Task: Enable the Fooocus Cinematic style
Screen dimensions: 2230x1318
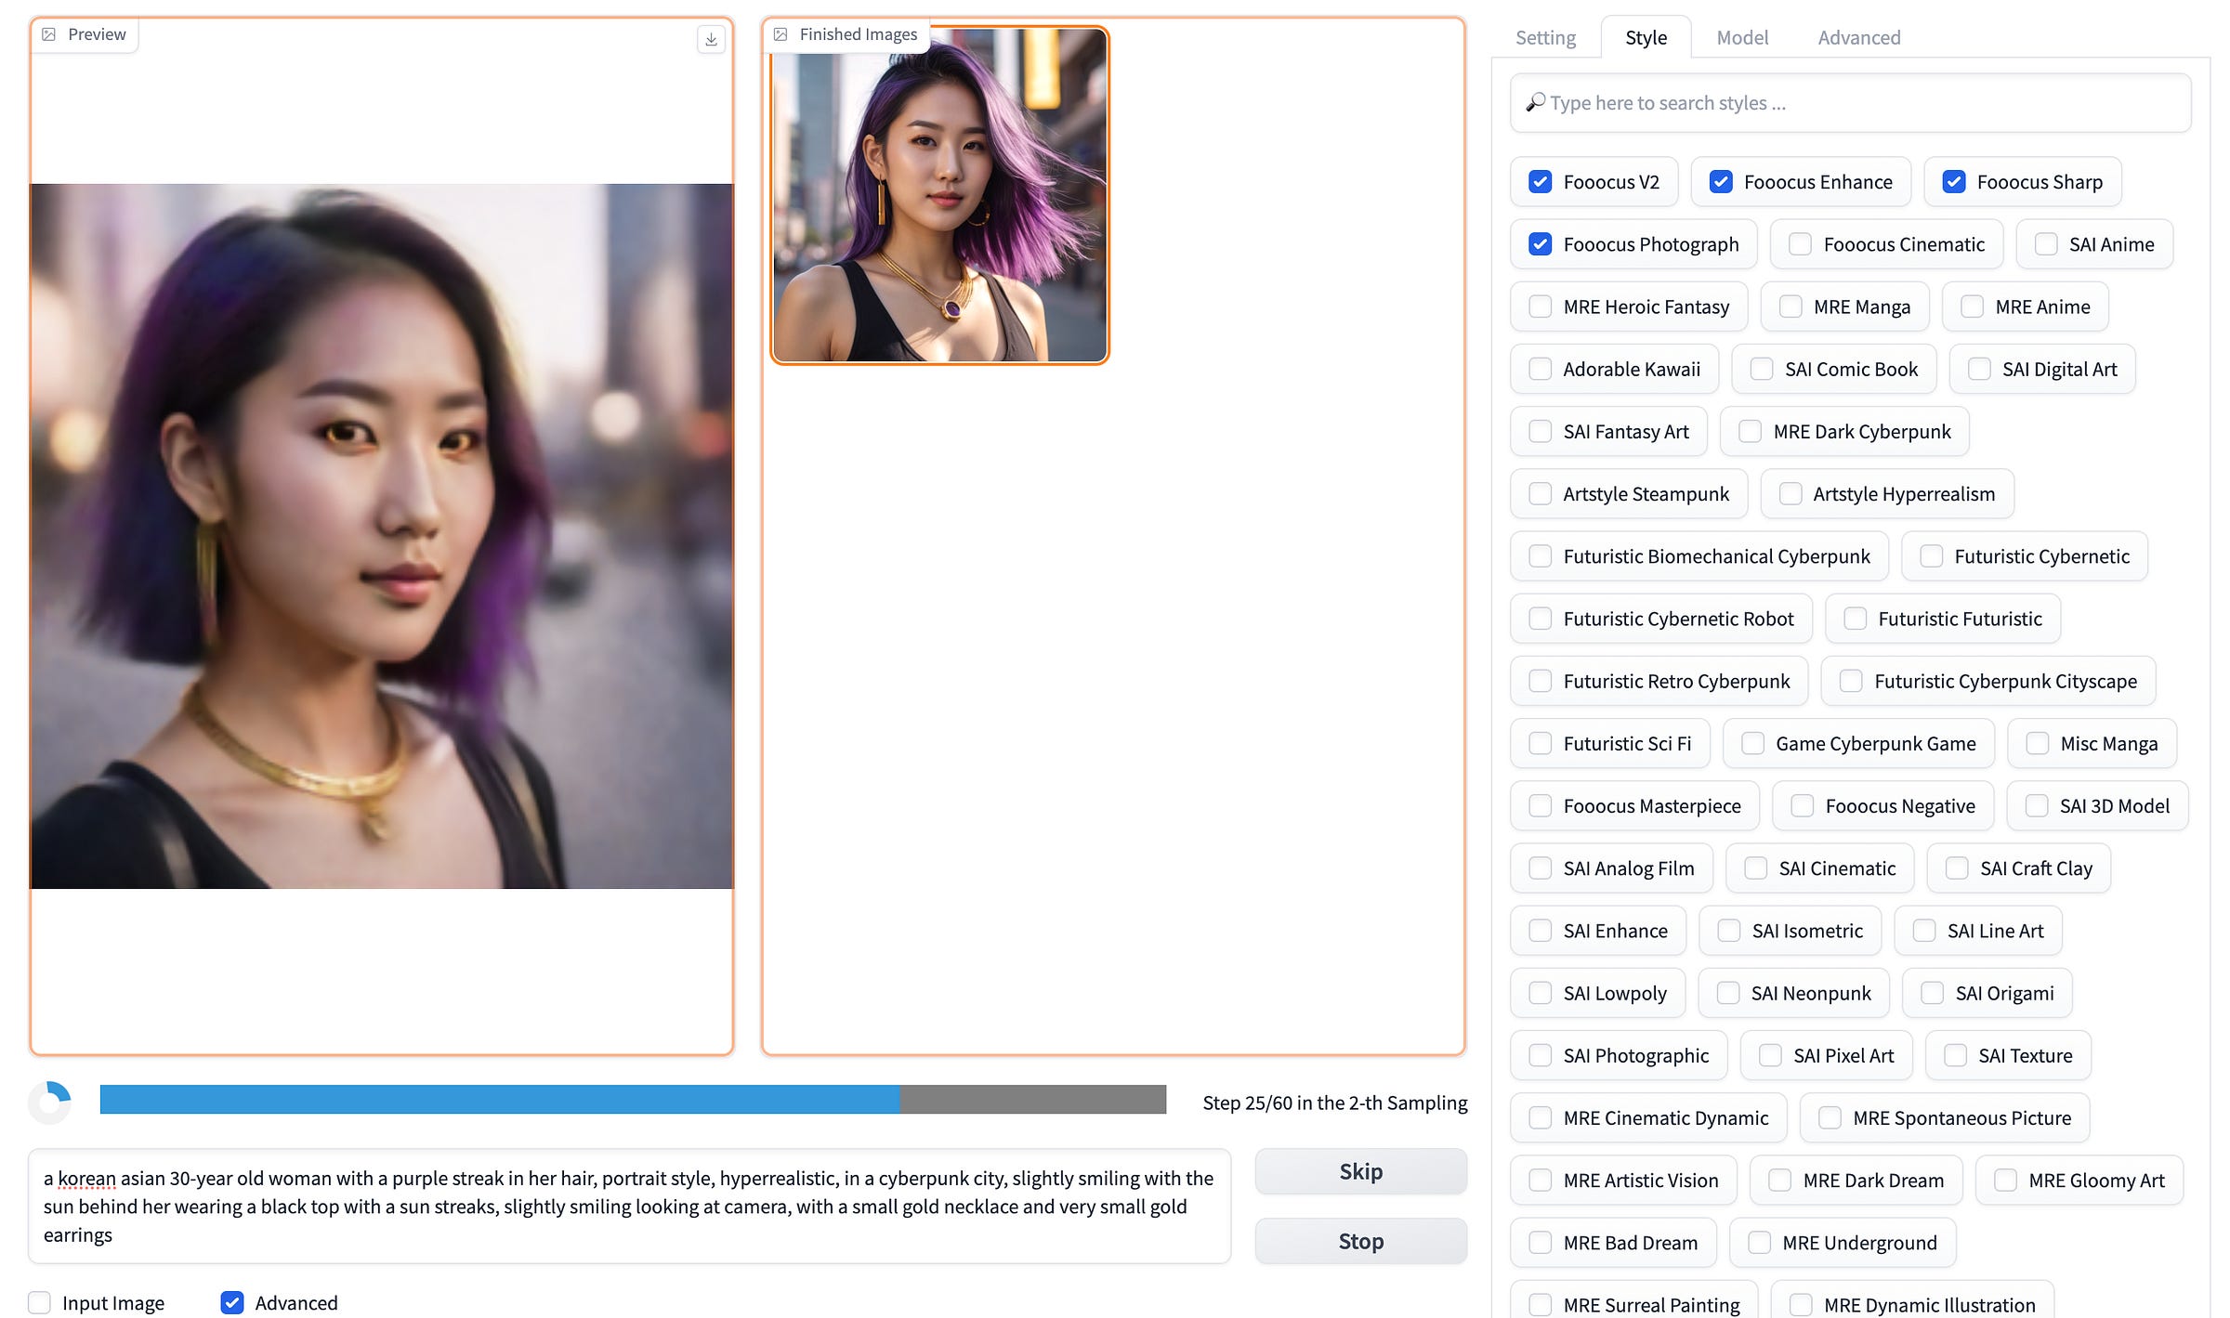Action: pyautogui.click(x=1800, y=244)
